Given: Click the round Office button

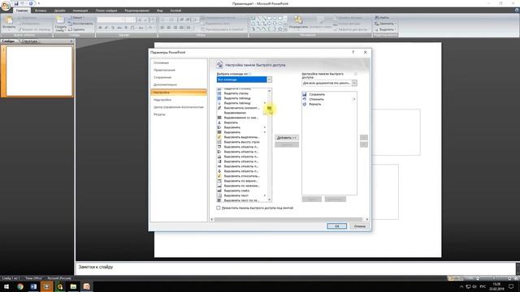Looking at the screenshot, I should [6, 6].
